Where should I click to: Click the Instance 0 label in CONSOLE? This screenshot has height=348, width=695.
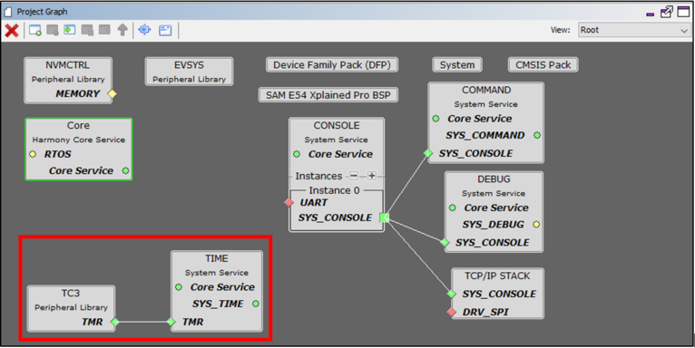click(334, 190)
